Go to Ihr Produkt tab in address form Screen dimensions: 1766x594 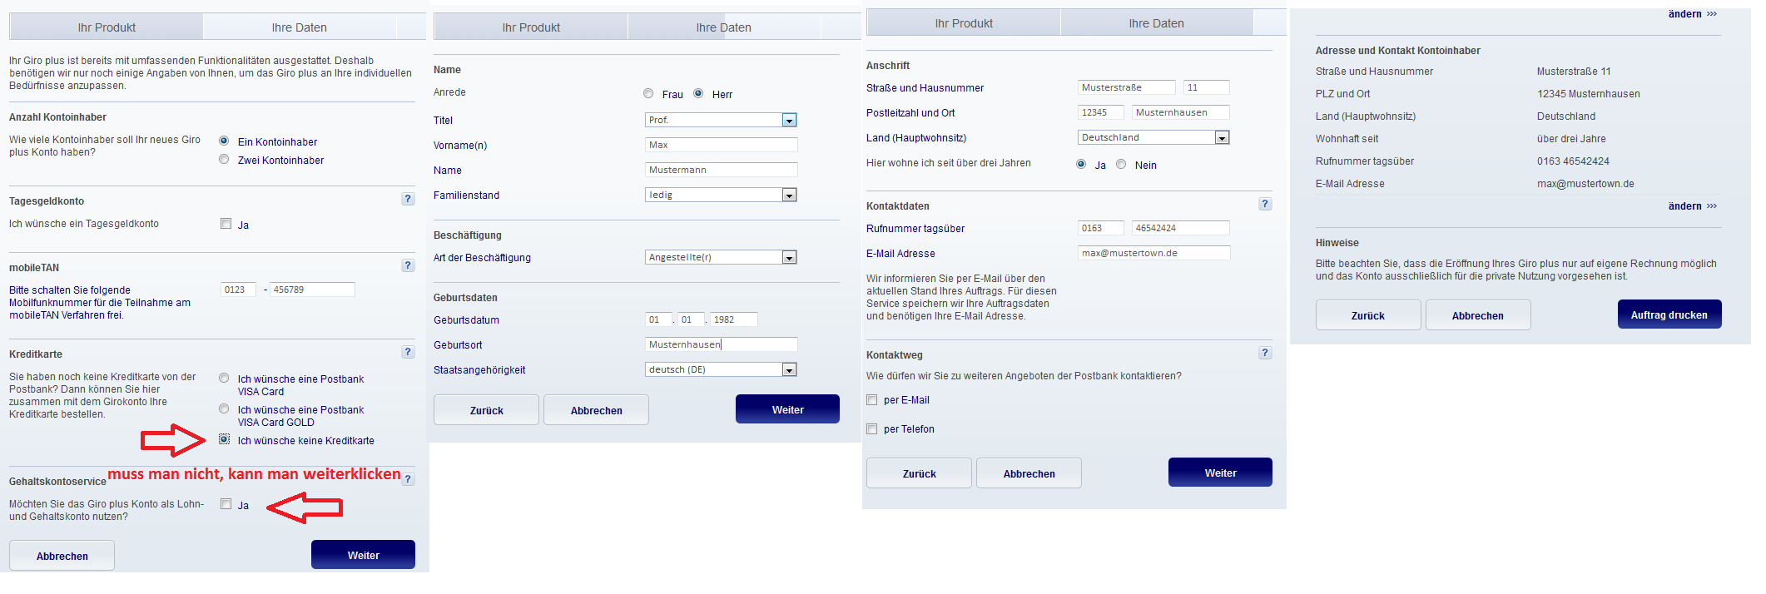pos(963,23)
